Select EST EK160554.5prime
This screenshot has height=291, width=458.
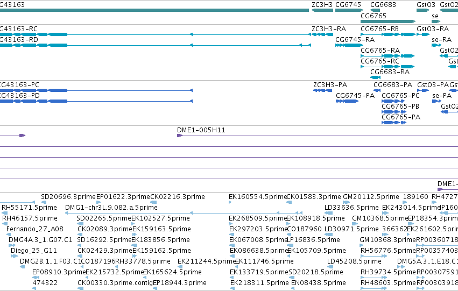tap(230, 202)
